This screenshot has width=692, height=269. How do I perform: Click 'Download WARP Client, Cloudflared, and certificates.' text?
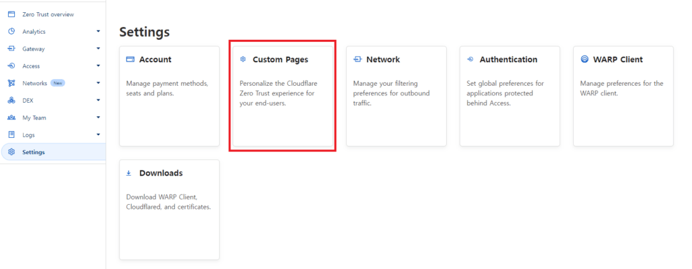point(168,202)
